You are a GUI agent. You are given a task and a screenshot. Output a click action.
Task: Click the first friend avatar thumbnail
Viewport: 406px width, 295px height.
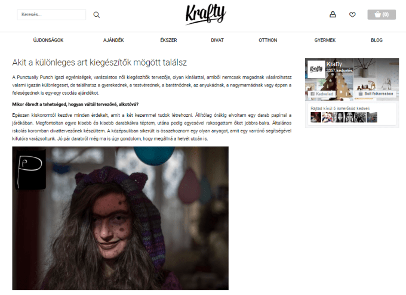316,117
